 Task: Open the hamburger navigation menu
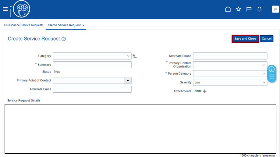[5, 9]
